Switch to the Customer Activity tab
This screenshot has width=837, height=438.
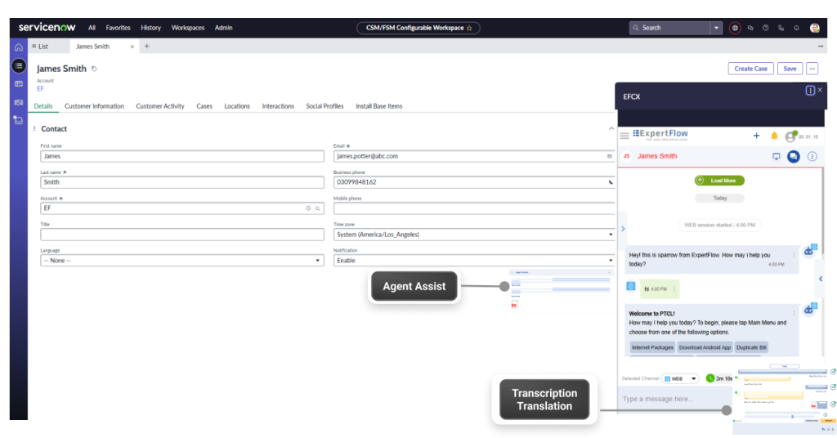point(159,106)
